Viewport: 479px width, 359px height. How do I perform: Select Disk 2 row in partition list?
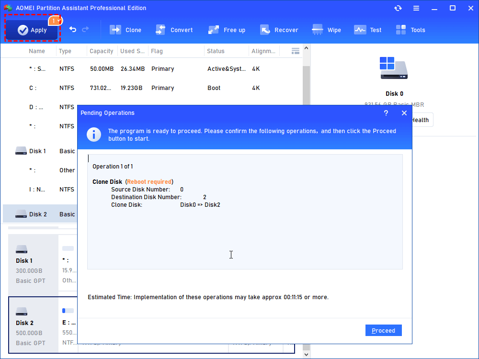click(x=40, y=214)
